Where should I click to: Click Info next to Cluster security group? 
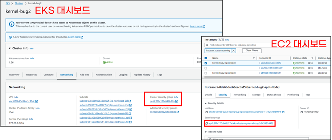click(x=176, y=97)
